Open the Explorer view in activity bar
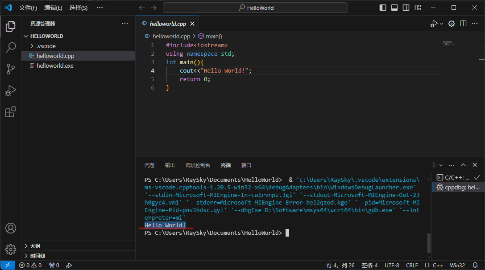This screenshot has width=485, height=270. pyautogui.click(x=11, y=26)
